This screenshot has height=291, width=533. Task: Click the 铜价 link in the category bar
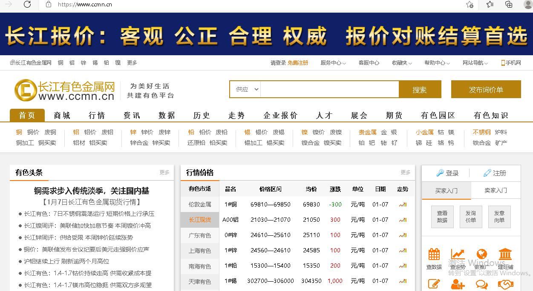[x=33, y=132]
